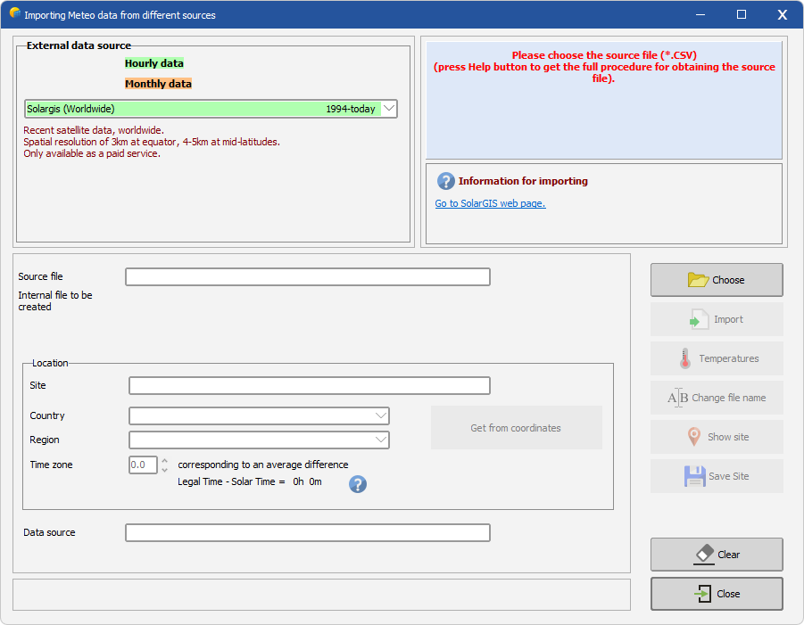Click the 'Legal Time - Solar Time =' label

pos(231,481)
